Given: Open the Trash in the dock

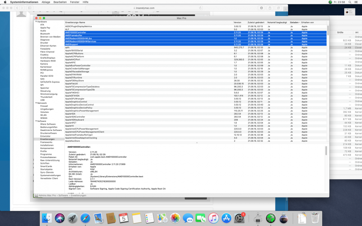Looking at the screenshot, I should point(315,218).
